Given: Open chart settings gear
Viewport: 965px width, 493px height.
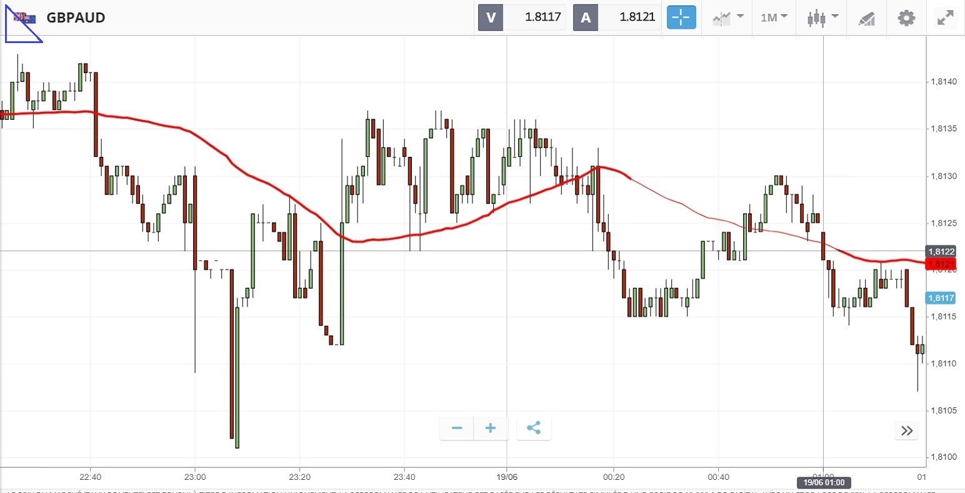Looking at the screenshot, I should [906, 17].
